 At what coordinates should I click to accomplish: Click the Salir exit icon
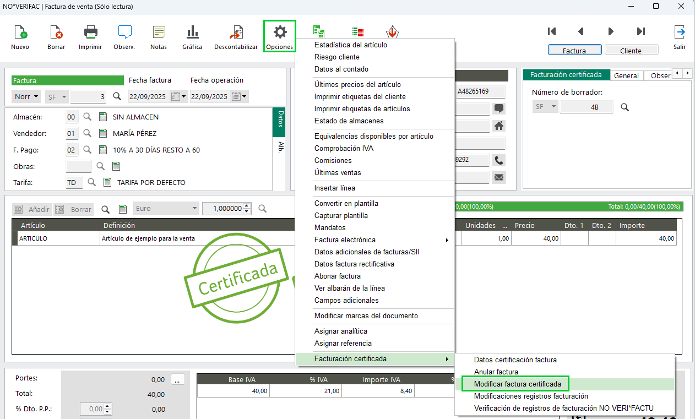[x=680, y=31]
